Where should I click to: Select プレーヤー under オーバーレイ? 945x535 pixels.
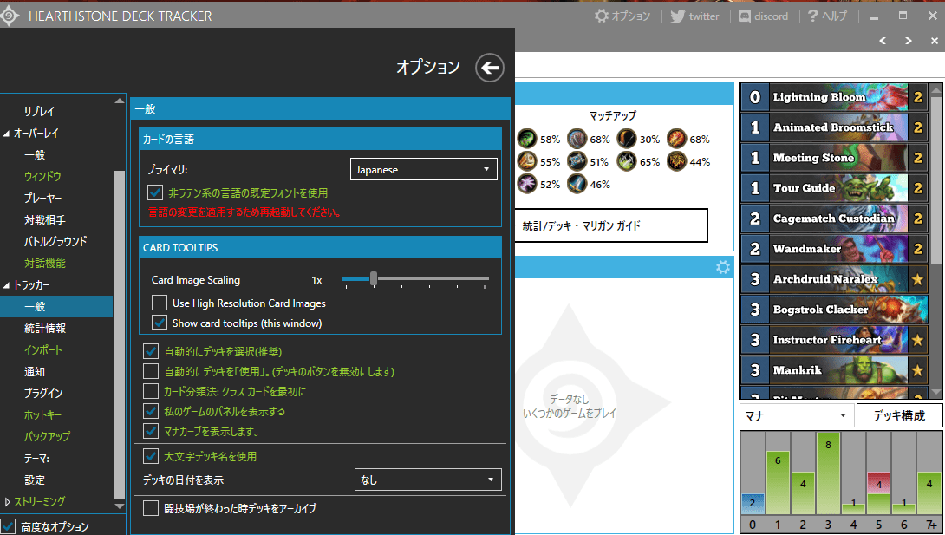[42, 198]
